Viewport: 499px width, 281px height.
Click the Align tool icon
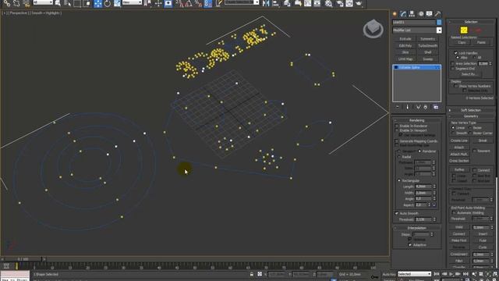[x=276, y=3]
